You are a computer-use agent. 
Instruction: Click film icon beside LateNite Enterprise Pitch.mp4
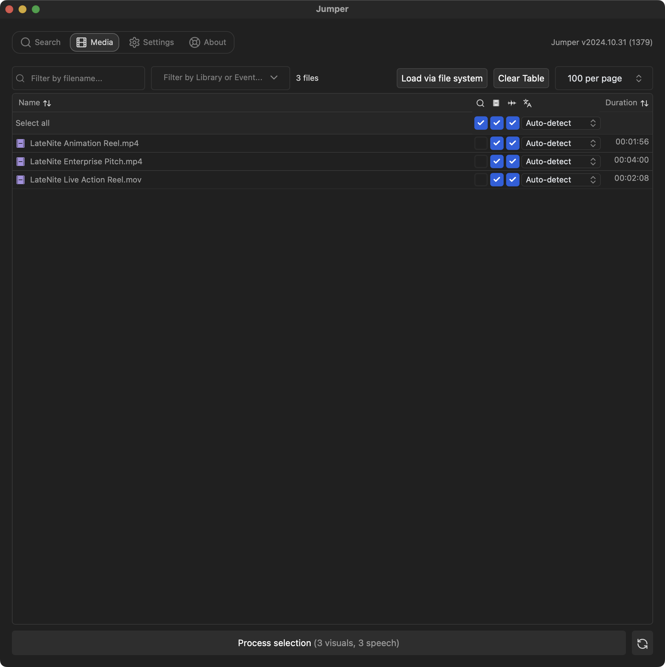click(x=21, y=162)
